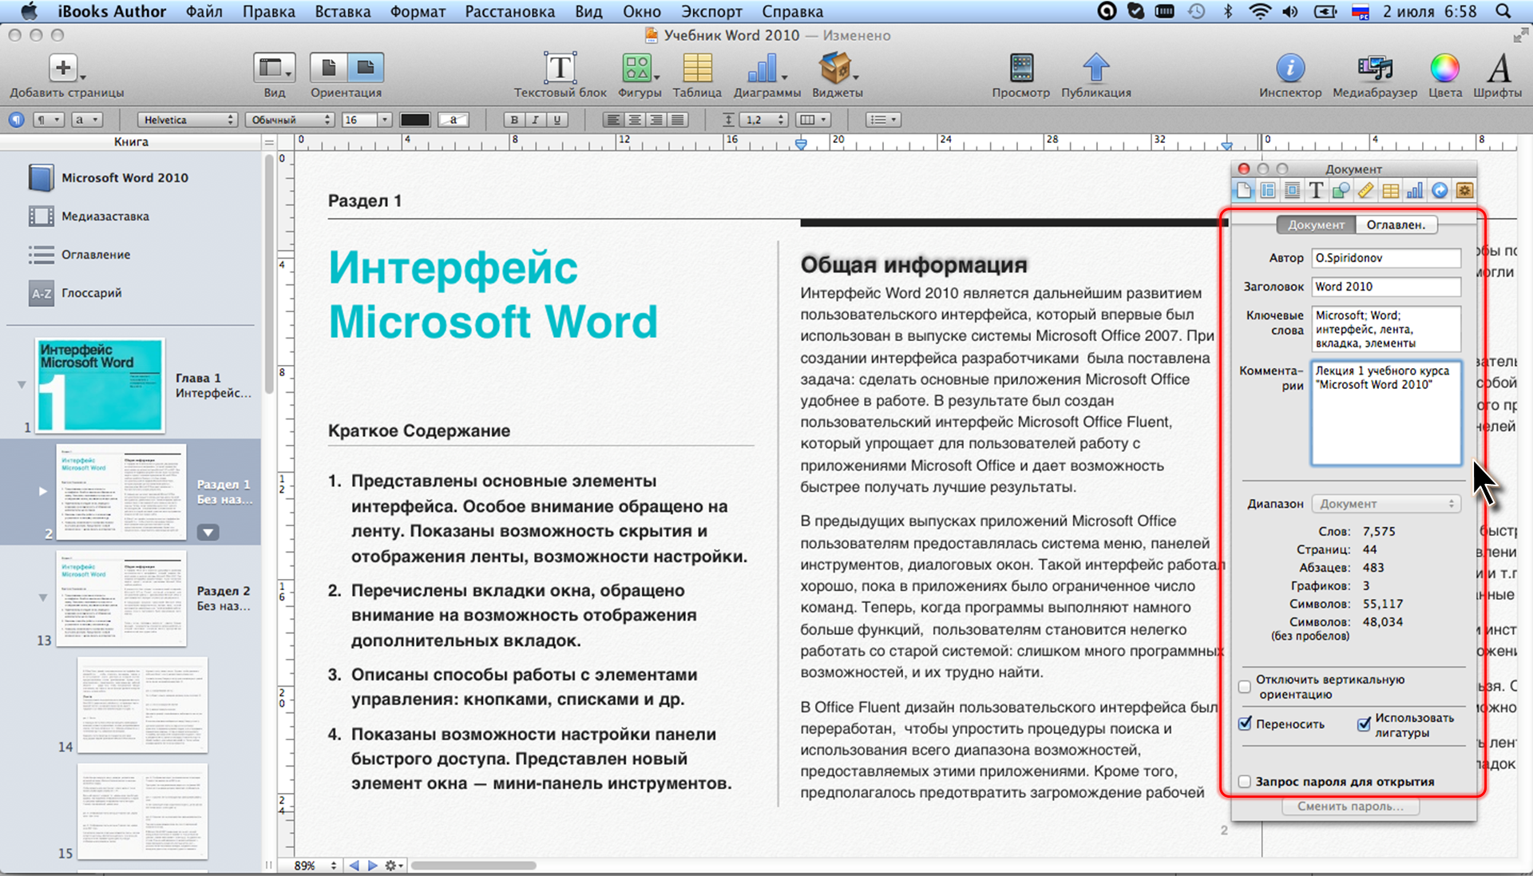Click the black text color swatch
The height and width of the screenshot is (876, 1533).
point(414,120)
